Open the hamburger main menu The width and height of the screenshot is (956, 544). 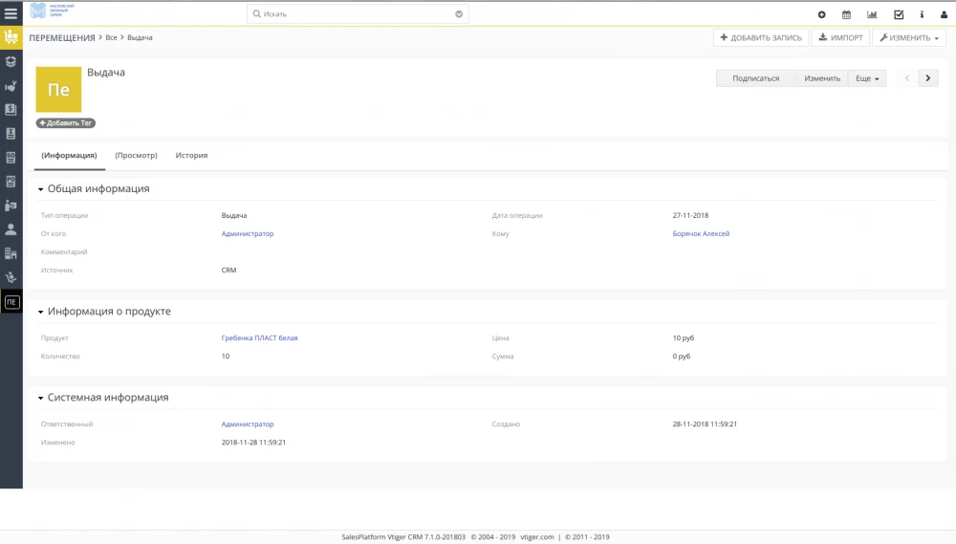11,14
